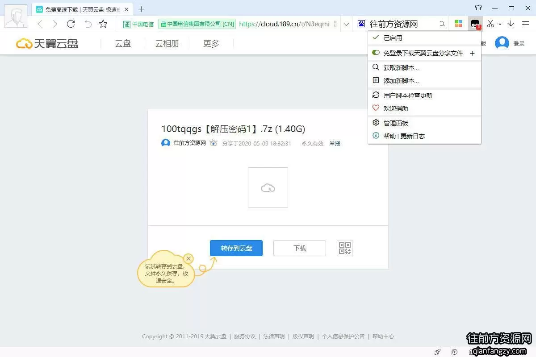Viewport: 536px width, 357px height.
Task: Click the Tianyi Cloud logo
Action: (47, 43)
